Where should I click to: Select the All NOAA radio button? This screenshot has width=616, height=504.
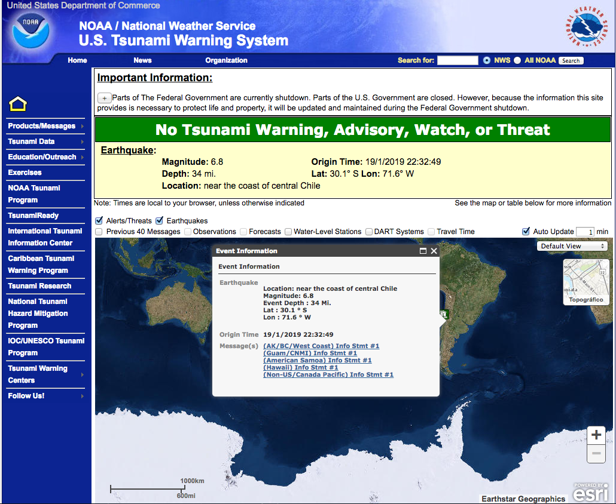point(517,60)
